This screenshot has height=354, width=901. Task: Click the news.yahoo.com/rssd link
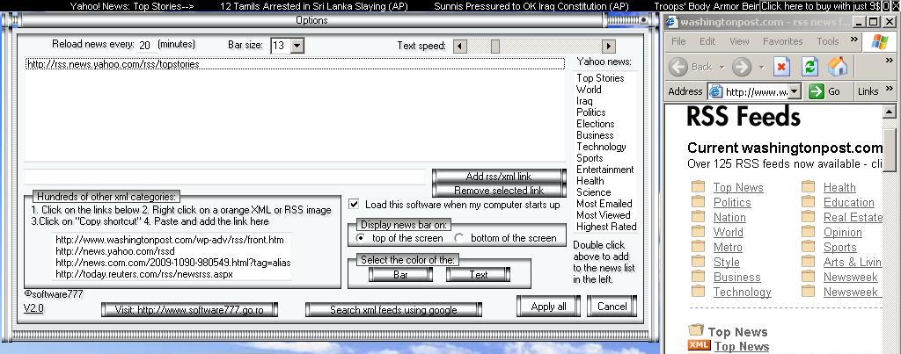click(115, 251)
